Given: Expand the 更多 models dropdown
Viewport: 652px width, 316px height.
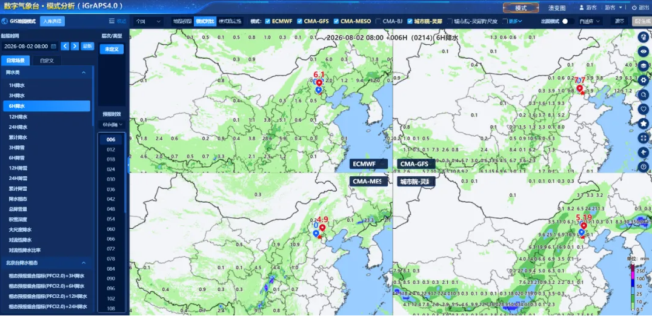Looking at the screenshot, I should [516, 21].
